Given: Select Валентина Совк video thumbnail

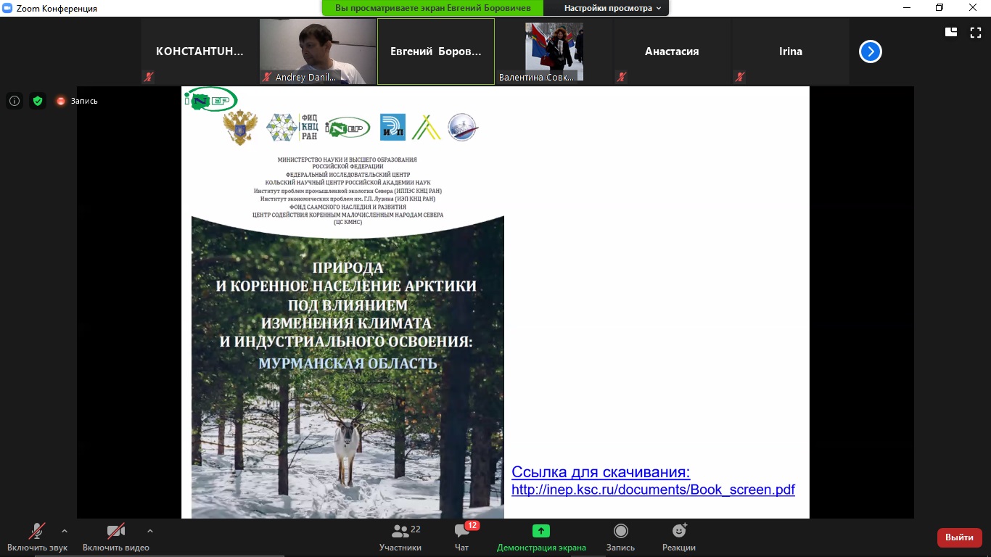Looking at the screenshot, I should click(554, 51).
